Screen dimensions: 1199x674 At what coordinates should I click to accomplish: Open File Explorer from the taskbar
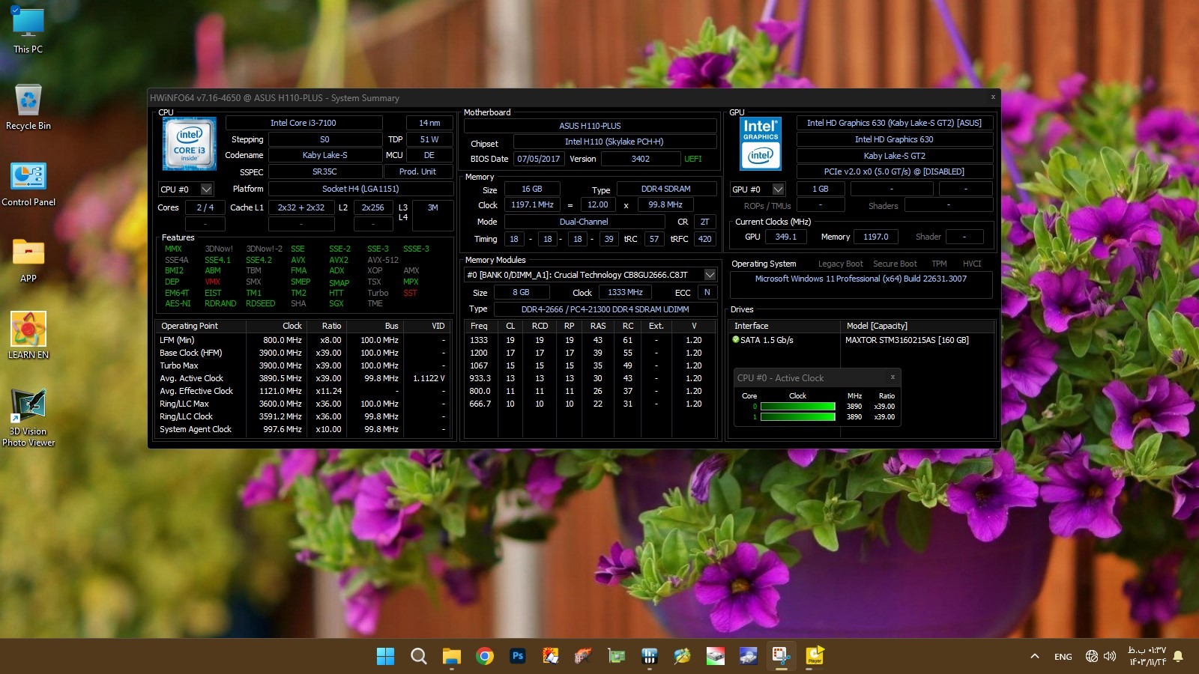click(451, 656)
